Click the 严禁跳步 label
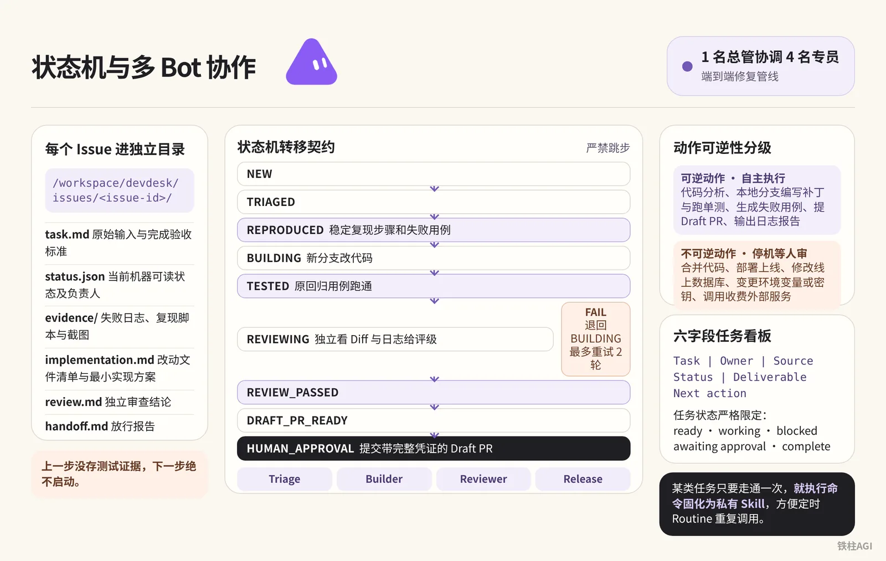This screenshot has height=561, width=886. tap(608, 148)
